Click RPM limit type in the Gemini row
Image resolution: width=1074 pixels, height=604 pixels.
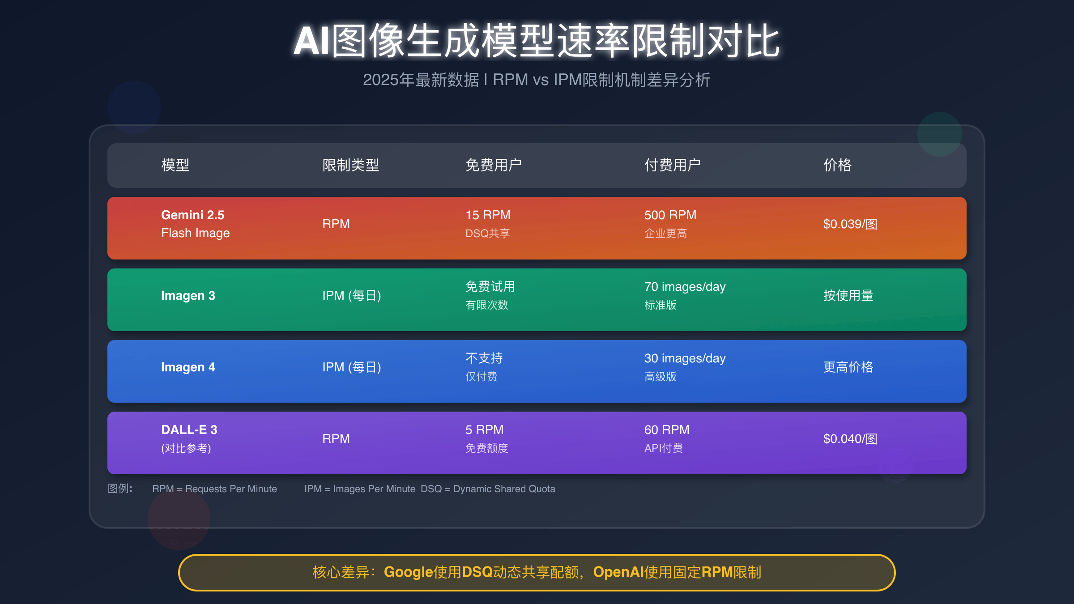[336, 224]
